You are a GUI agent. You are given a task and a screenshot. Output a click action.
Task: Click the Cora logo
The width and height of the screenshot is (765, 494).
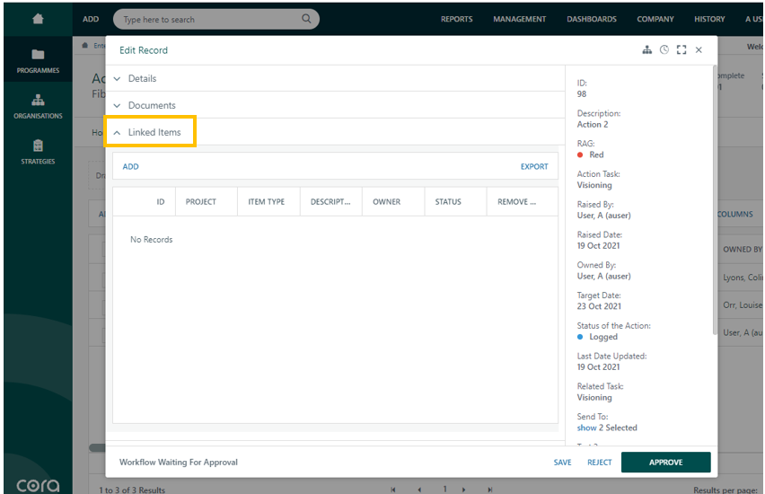pos(38,486)
